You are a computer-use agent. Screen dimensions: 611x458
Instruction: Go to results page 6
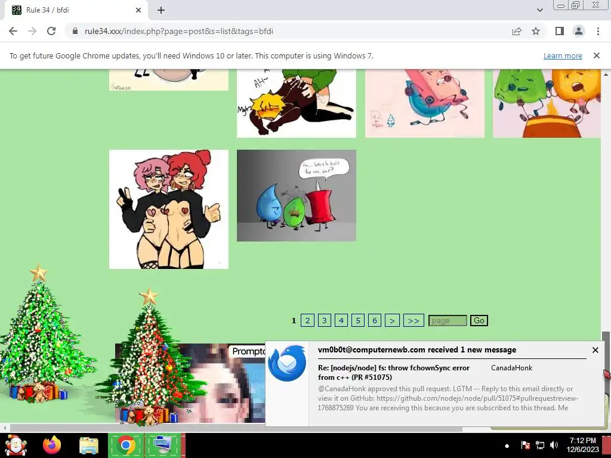(375, 320)
